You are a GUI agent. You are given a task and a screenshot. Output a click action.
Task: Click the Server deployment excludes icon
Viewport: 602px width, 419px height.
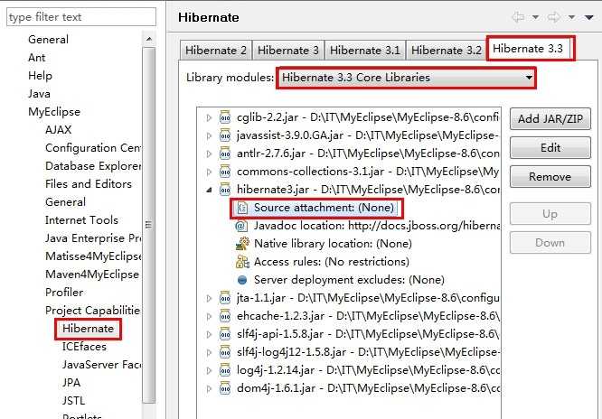(242, 280)
